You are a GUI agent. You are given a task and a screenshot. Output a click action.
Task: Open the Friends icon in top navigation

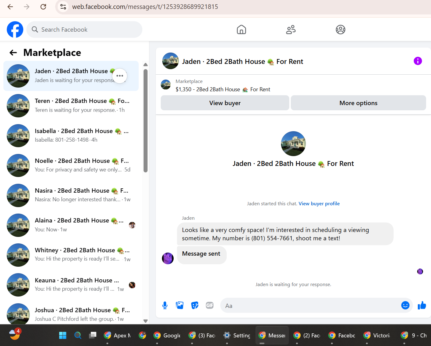coord(291,29)
